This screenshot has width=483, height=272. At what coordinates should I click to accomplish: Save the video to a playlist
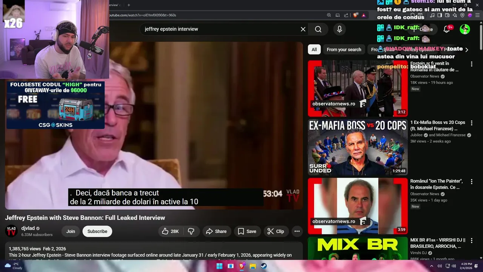(247, 231)
